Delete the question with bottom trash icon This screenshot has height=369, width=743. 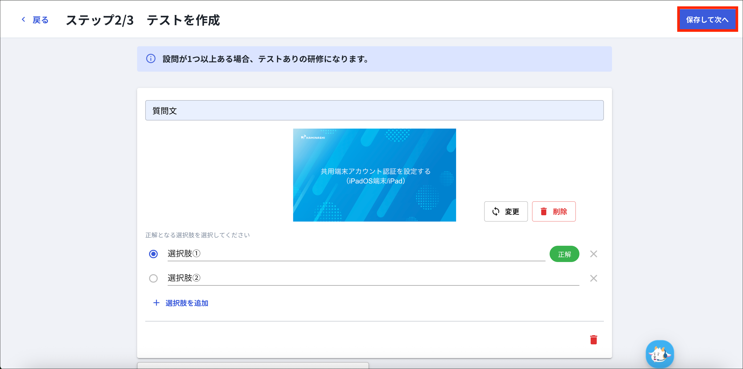[x=593, y=340]
